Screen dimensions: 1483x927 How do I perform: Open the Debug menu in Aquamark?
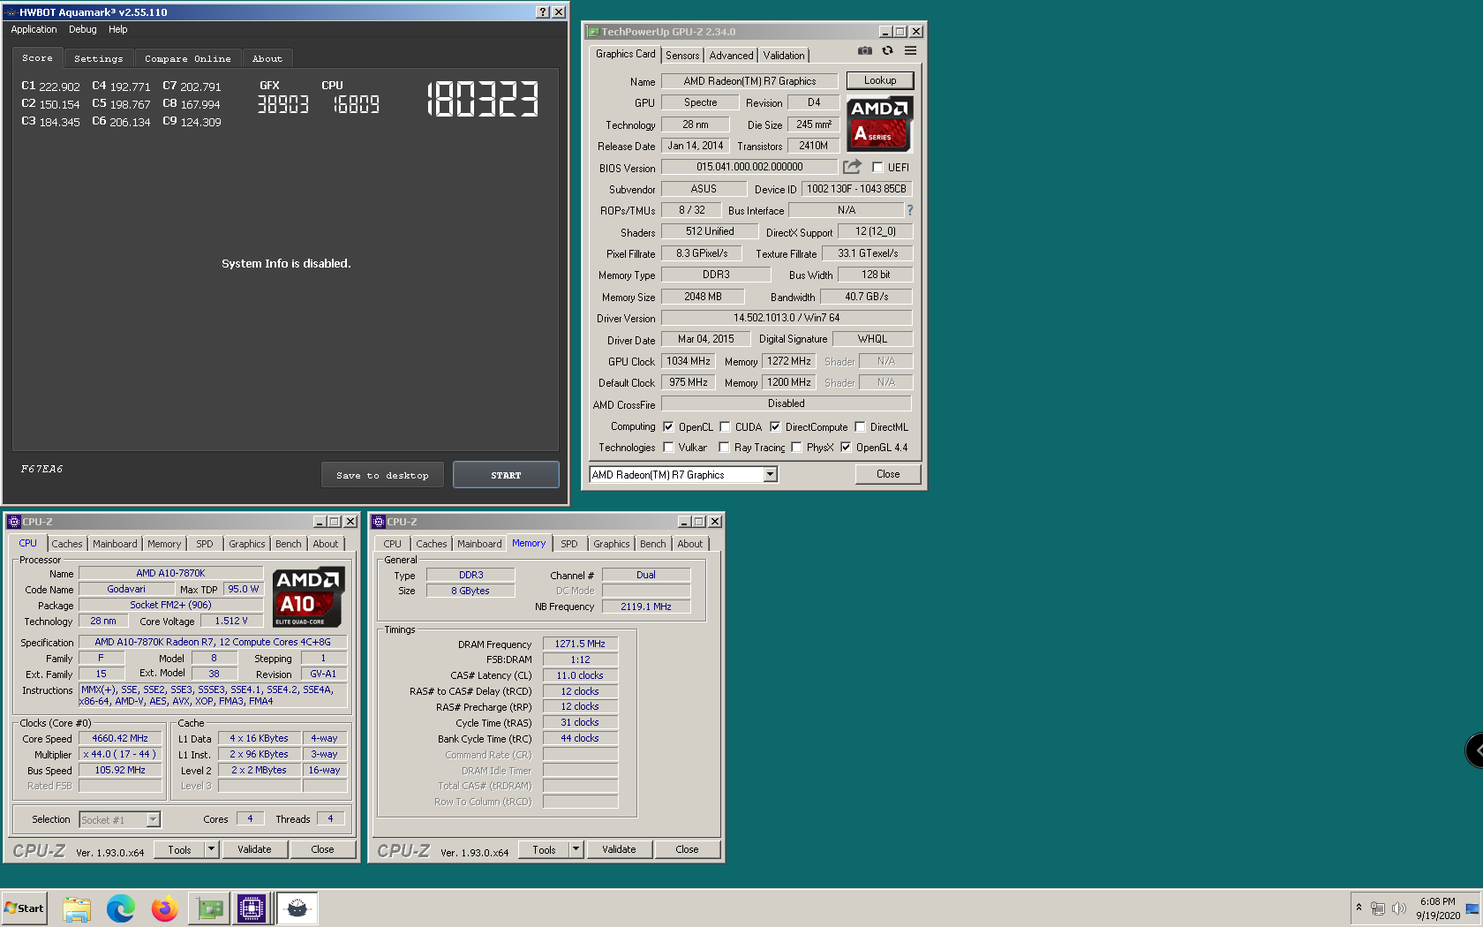pos(83,29)
